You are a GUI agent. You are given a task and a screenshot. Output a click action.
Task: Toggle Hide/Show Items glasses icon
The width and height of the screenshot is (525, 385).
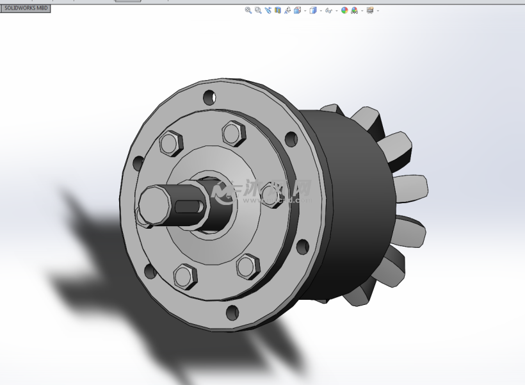(x=328, y=10)
